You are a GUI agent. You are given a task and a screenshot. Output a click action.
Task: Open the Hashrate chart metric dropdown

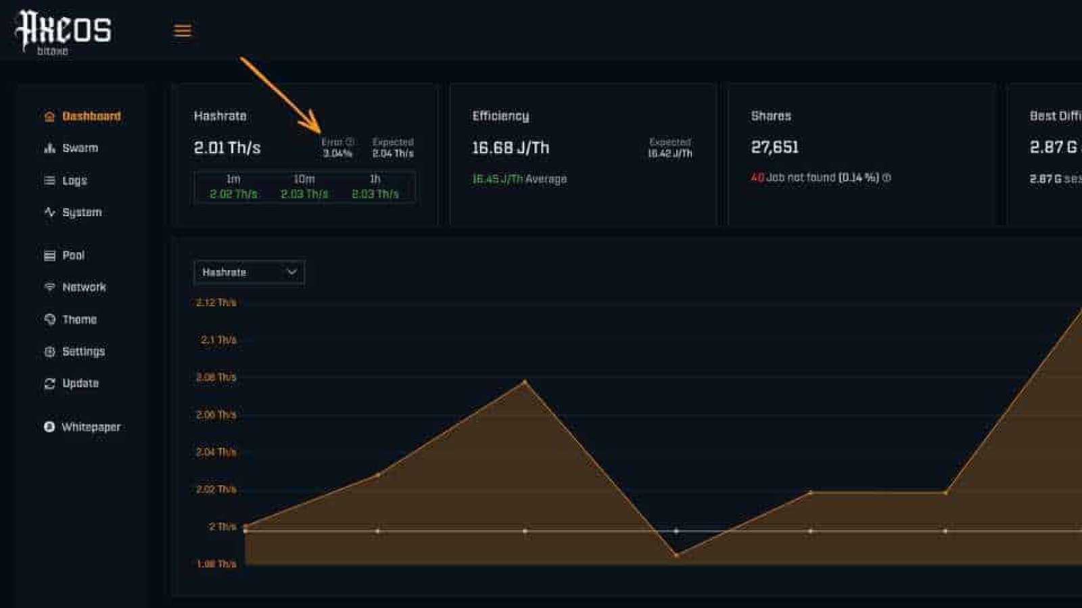pos(248,272)
